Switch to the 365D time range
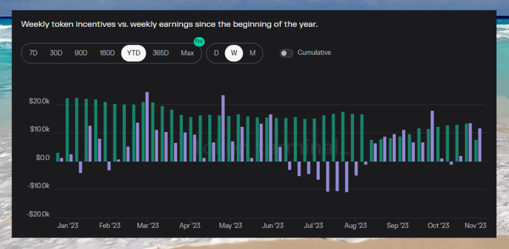The image size is (509, 249). tap(161, 53)
